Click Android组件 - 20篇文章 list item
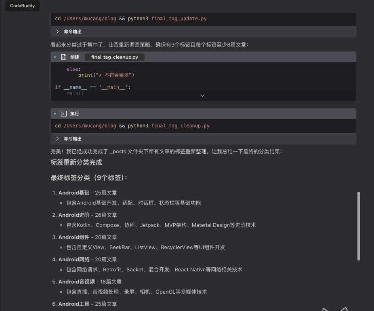374x311 pixels. click(x=88, y=237)
